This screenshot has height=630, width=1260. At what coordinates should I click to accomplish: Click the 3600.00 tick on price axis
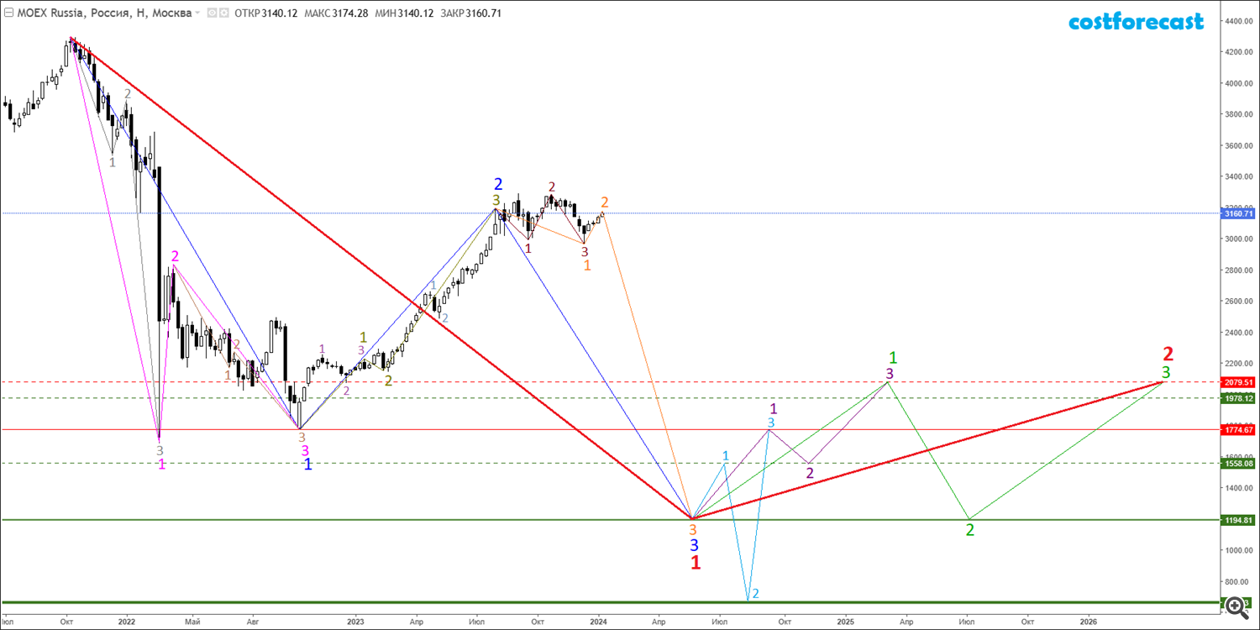point(1240,145)
